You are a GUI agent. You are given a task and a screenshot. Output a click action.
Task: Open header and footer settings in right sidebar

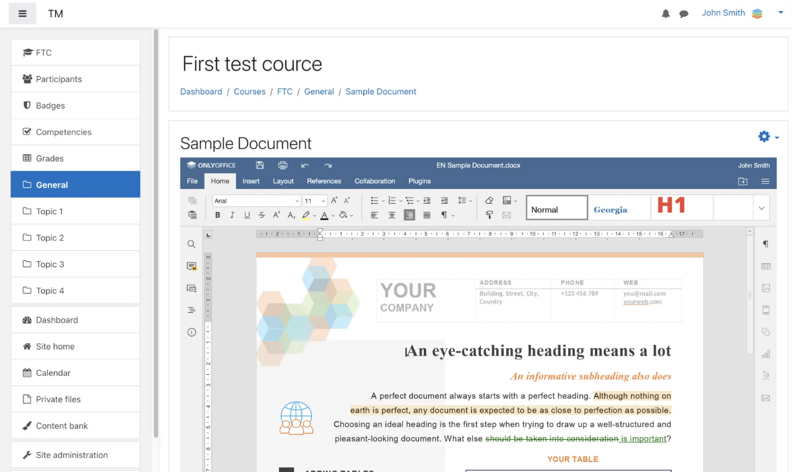click(x=766, y=310)
